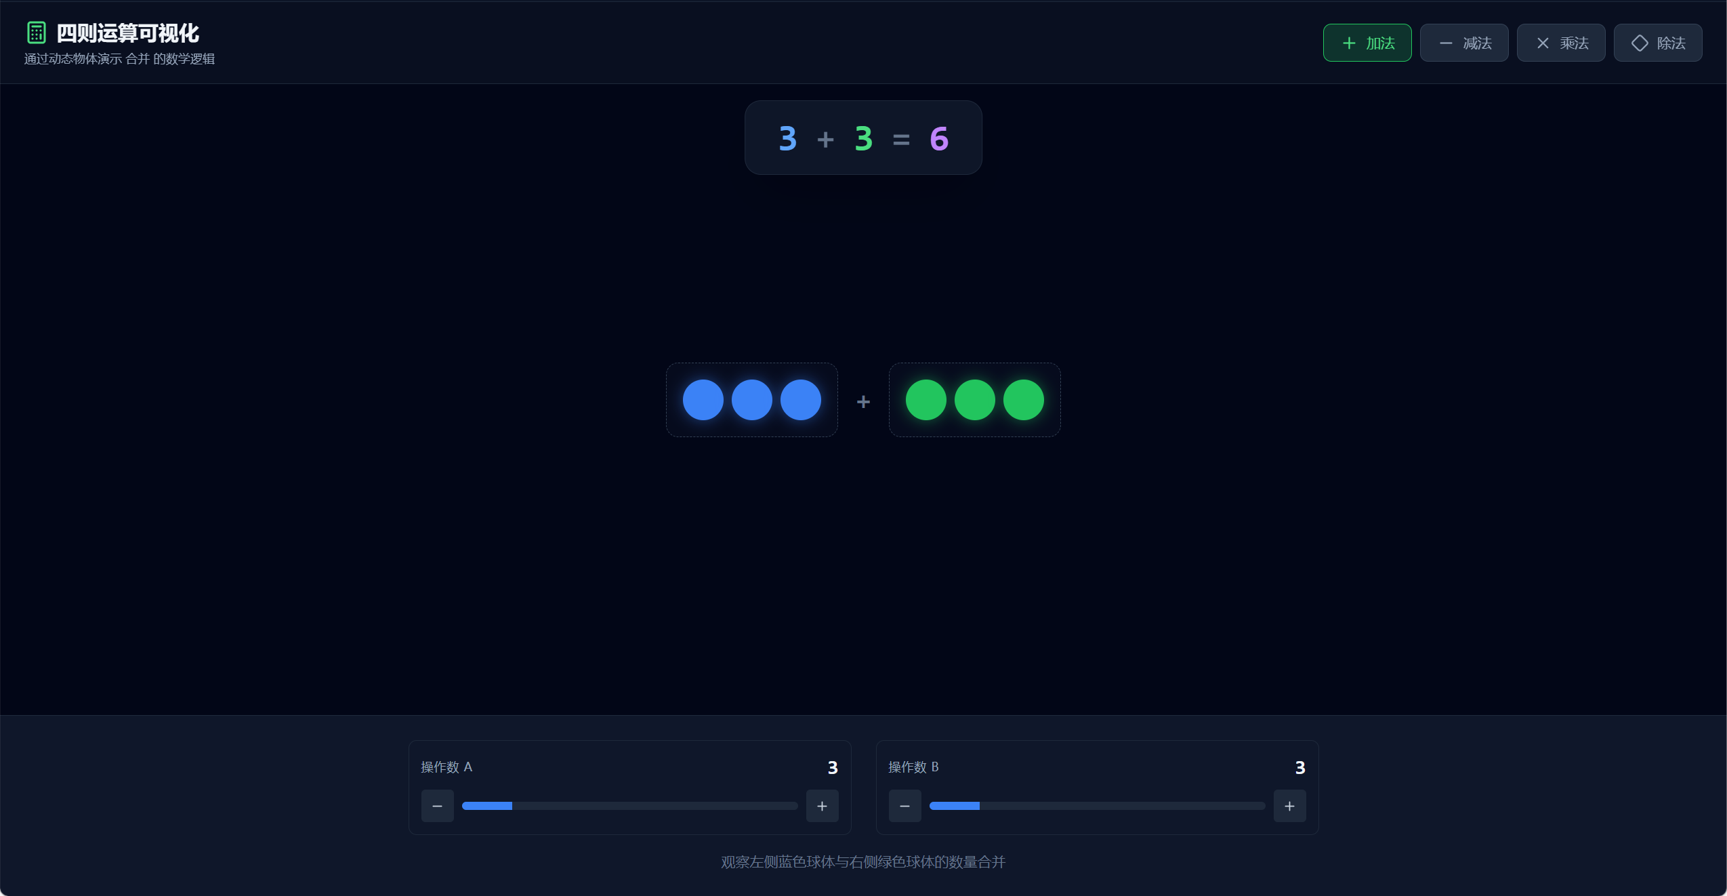Select the 乘法 multiplication tab
This screenshot has height=896, width=1727.
click(1560, 43)
